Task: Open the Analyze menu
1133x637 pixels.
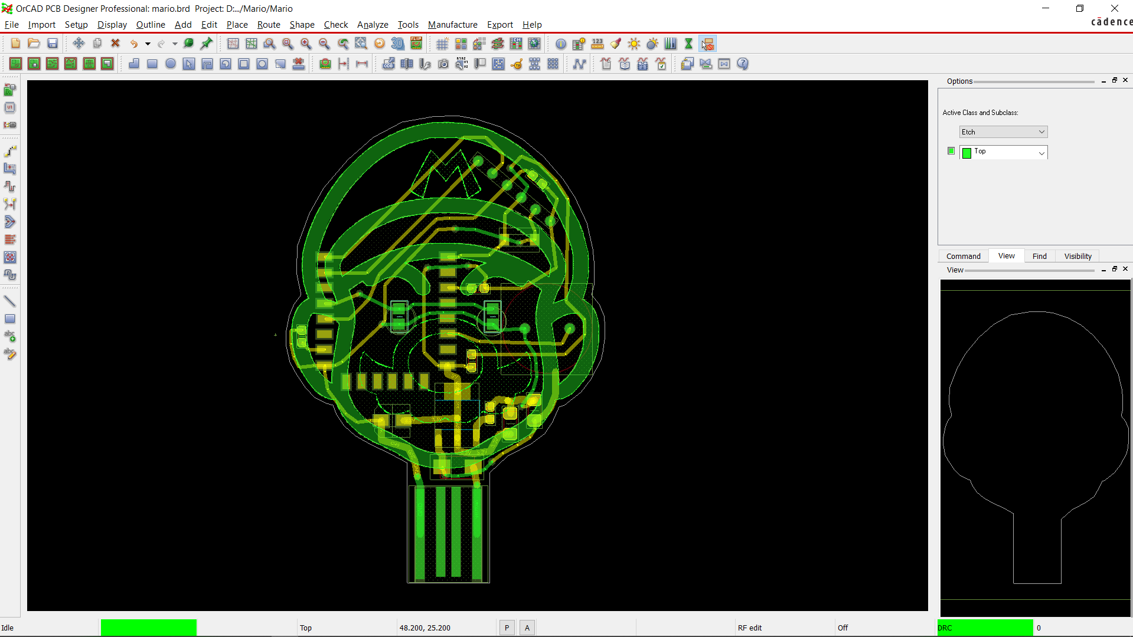Action: point(373,25)
